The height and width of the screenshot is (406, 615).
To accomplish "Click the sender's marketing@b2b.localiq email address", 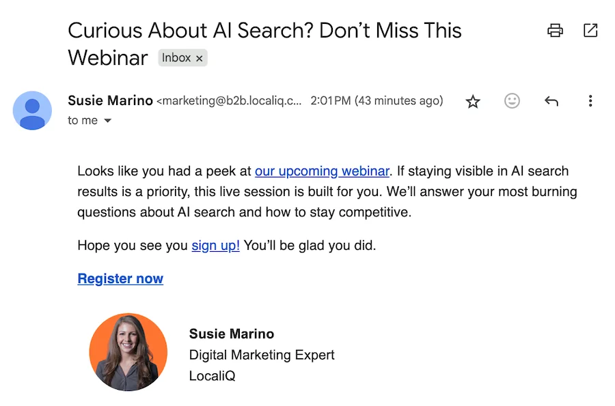I will pos(230,102).
